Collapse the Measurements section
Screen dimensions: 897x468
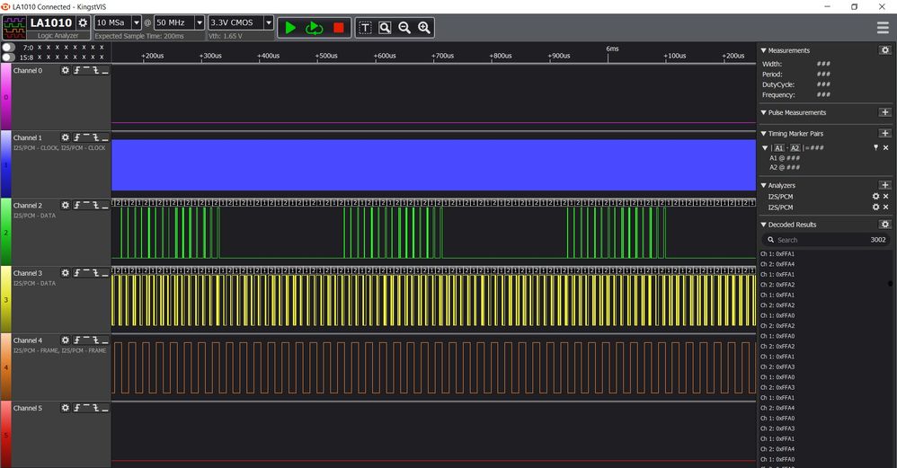coord(764,50)
